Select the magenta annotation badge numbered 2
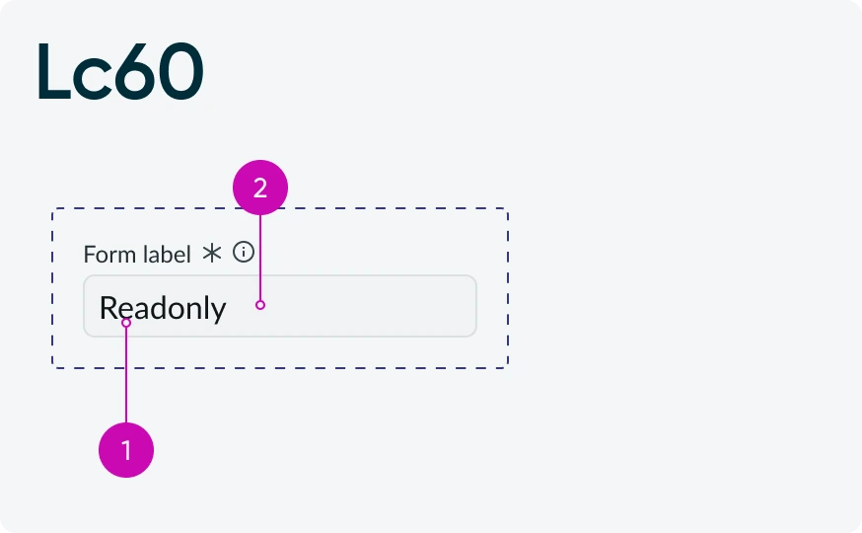862x533 pixels. tap(260, 188)
